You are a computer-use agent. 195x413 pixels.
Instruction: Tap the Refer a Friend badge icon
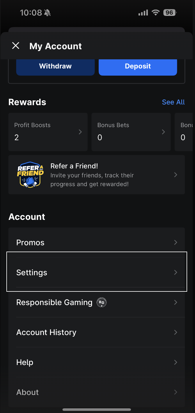pyautogui.click(x=30, y=175)
